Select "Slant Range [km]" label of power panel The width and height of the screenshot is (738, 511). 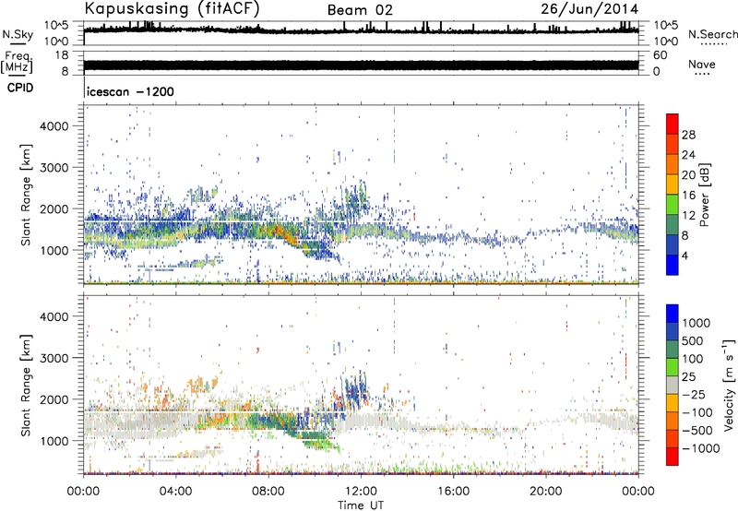coord(26,195)
